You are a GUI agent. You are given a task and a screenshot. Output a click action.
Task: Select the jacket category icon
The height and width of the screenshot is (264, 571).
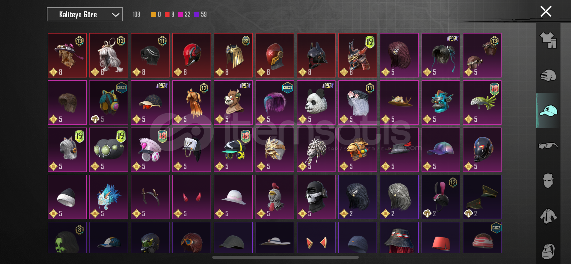[548, 216]
